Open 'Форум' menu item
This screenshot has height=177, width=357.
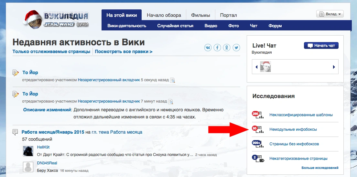pos(275,26)
